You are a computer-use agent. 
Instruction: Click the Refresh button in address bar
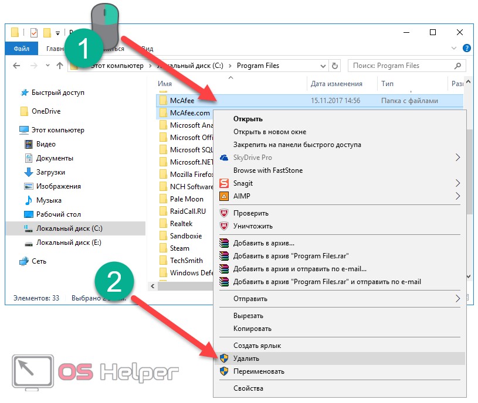[335, 66]
